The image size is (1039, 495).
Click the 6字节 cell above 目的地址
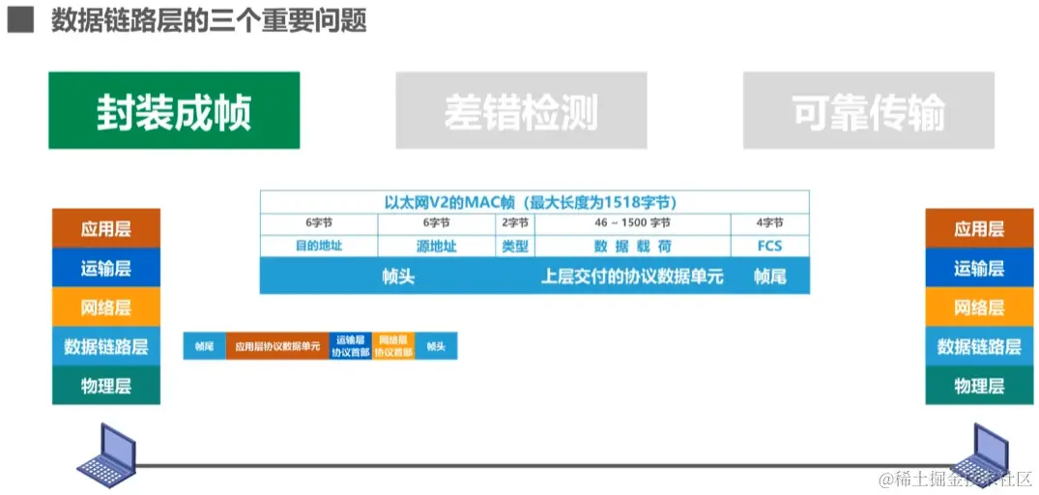coord(319,223)
